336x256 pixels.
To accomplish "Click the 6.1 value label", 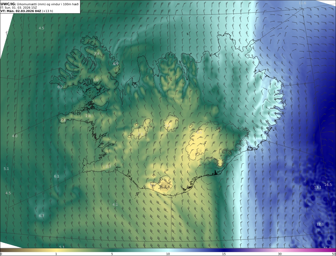I will point(57,176).
